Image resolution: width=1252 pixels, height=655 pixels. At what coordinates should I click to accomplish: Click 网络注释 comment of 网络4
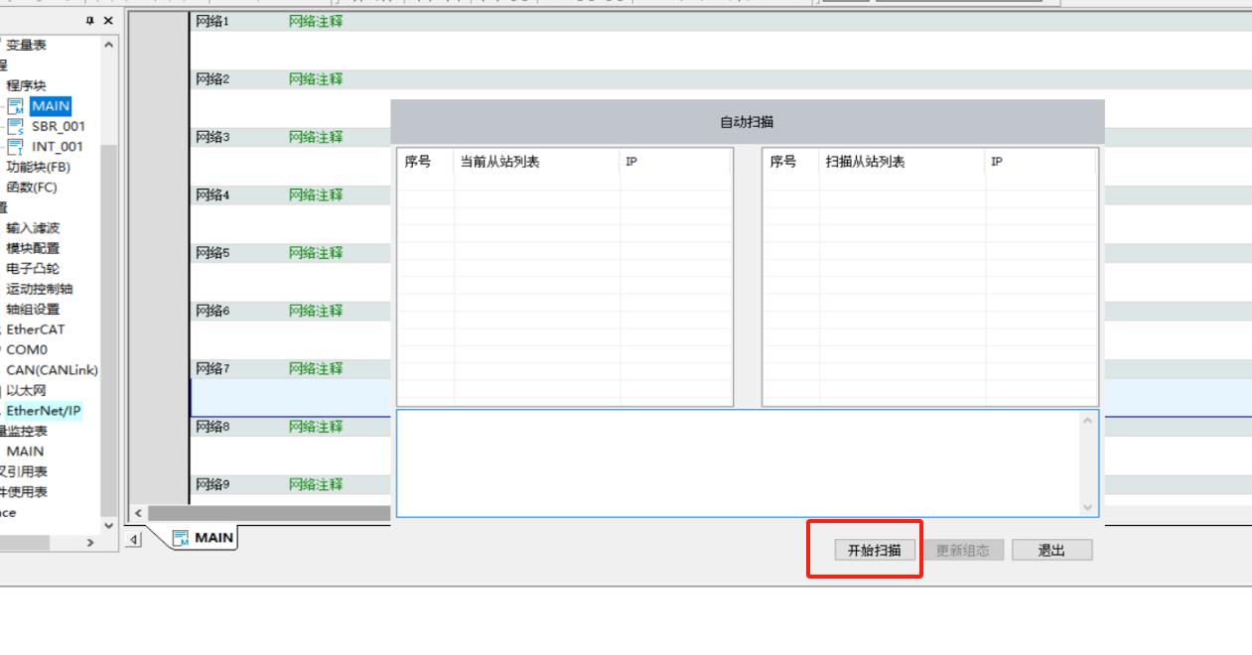[x=316, y=196]
